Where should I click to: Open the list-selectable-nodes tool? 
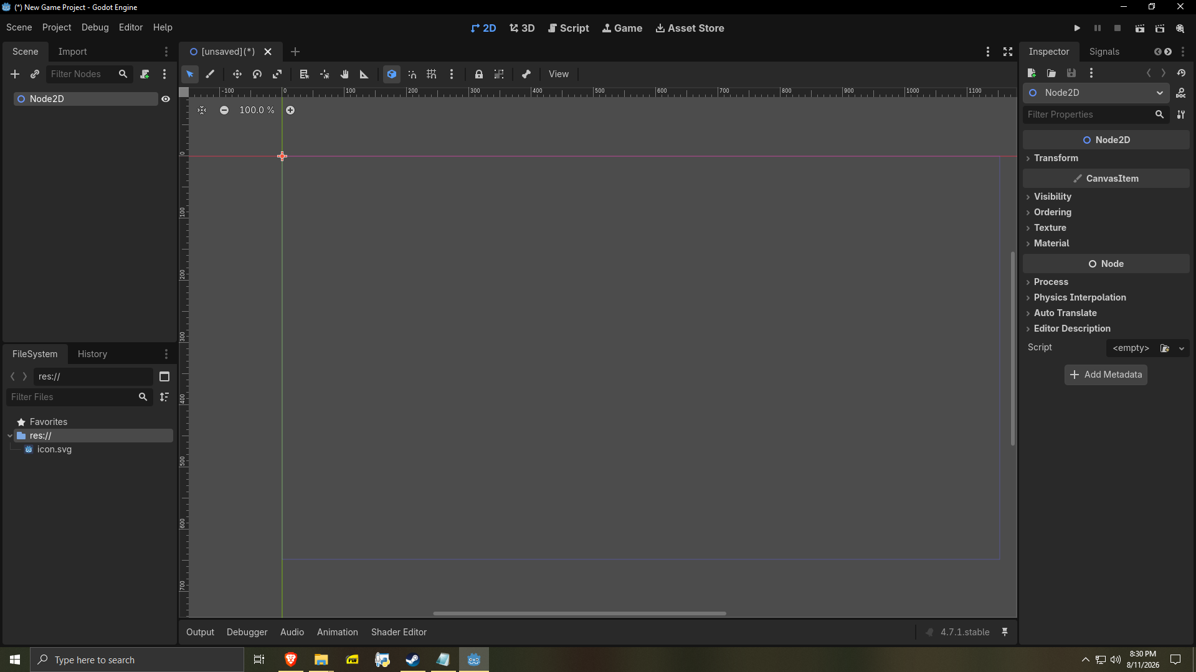(x=305, y=74)
